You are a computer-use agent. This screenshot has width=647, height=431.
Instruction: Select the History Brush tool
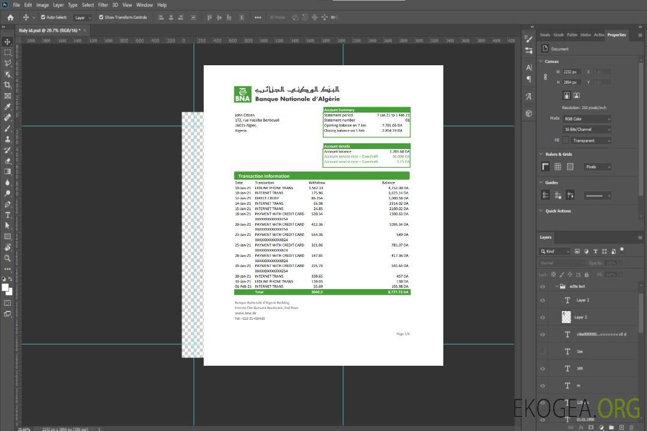(x=7, y=150)
